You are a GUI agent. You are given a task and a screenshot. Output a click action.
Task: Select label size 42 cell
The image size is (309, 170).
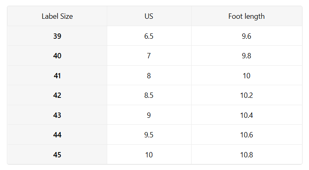(57, 95)
